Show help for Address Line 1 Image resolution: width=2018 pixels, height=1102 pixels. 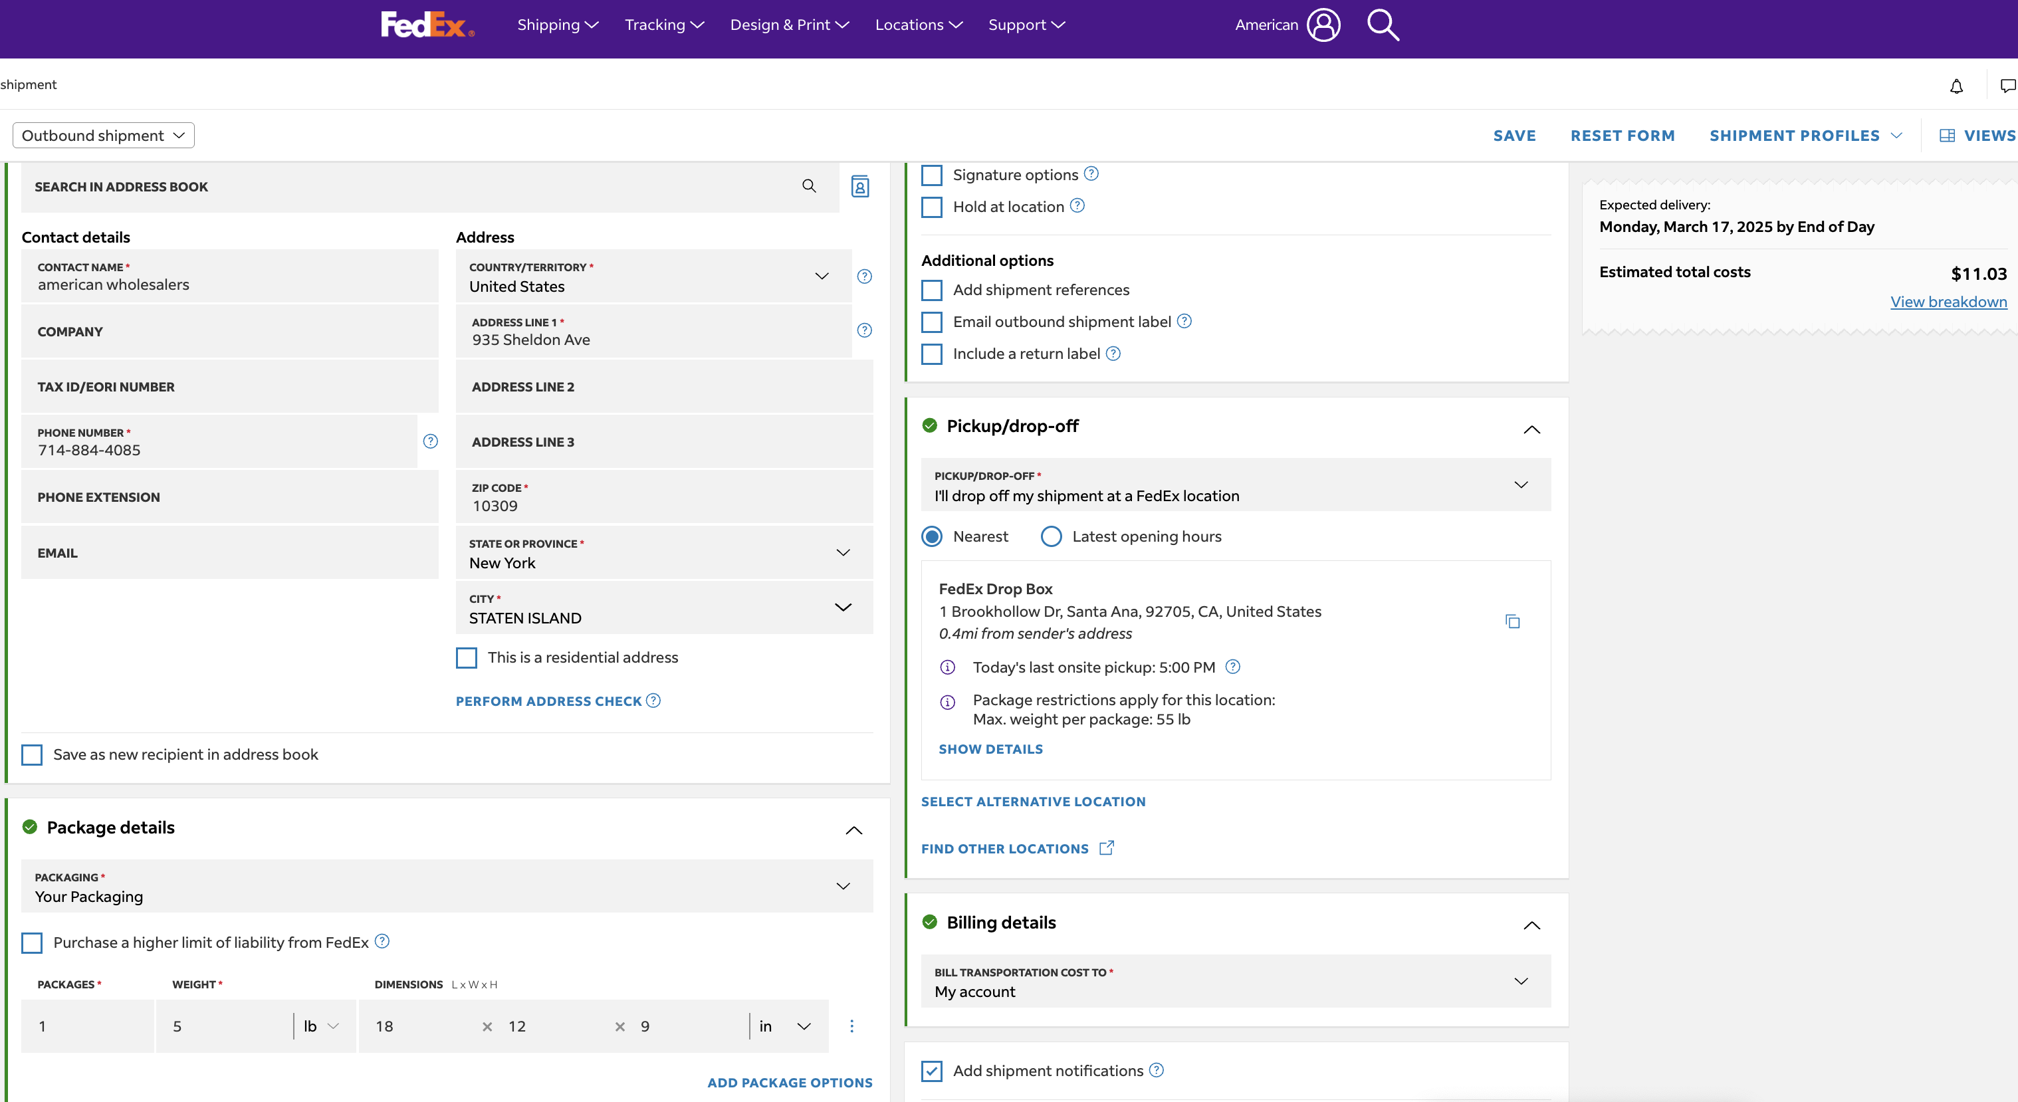pos(864,330)
